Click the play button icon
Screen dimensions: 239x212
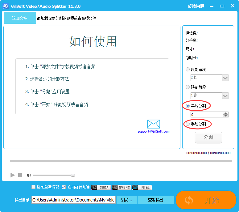(12, 175)
